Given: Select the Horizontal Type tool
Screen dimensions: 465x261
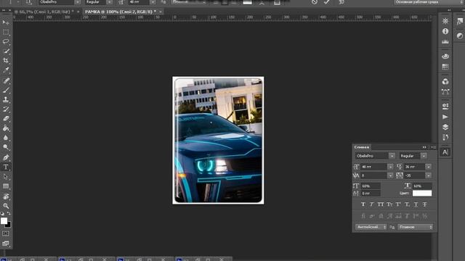Looking at the screenshot, I should coord(6,167).
